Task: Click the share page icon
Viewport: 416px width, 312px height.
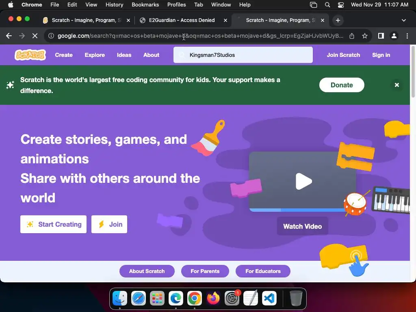Action: [352, 36]
